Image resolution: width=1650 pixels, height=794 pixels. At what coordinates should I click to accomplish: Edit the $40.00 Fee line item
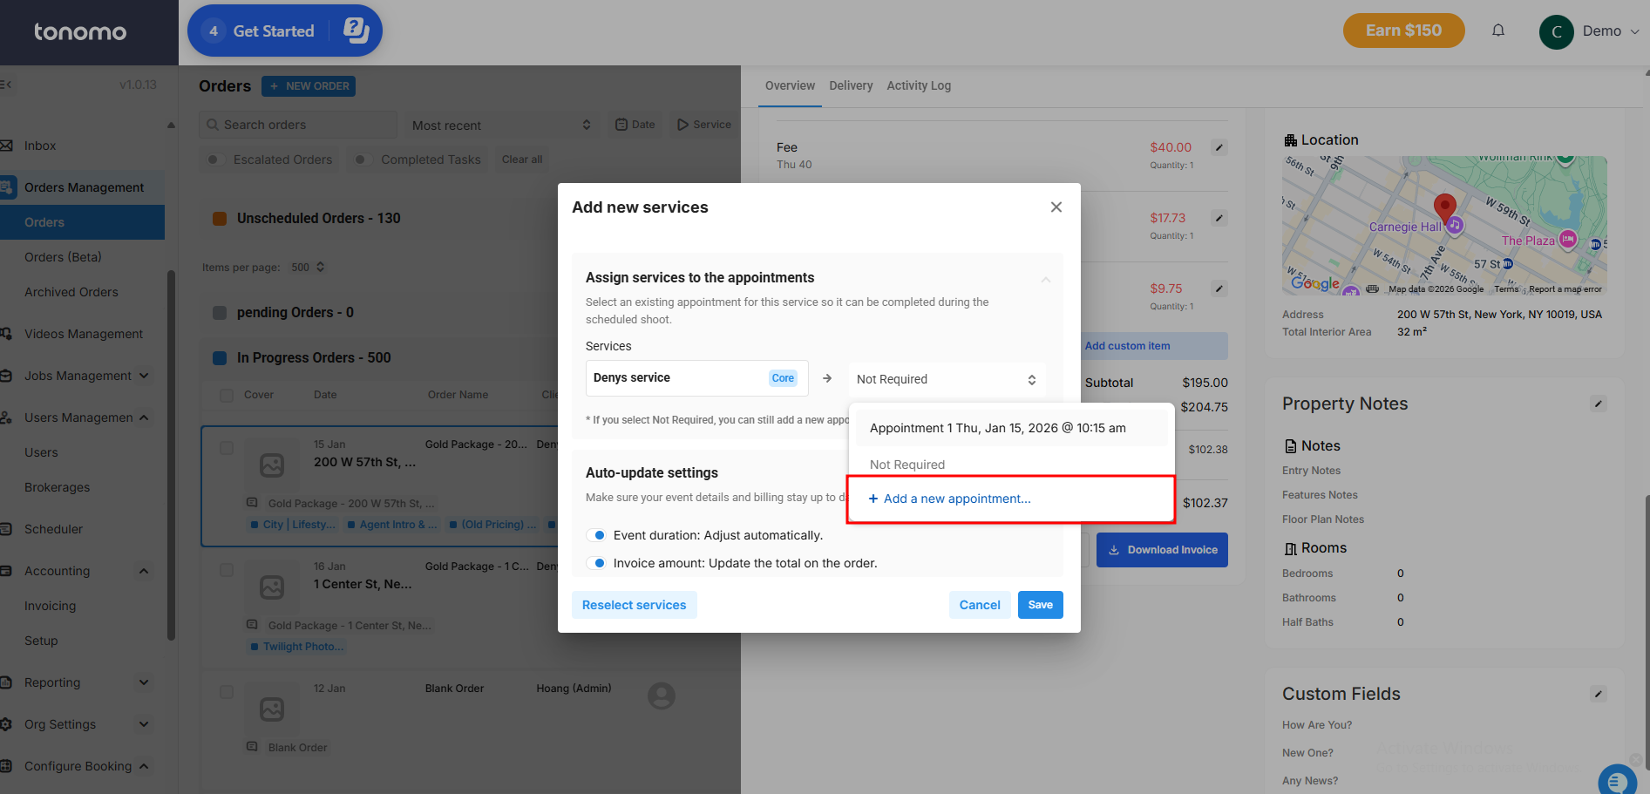[1219, 147]
